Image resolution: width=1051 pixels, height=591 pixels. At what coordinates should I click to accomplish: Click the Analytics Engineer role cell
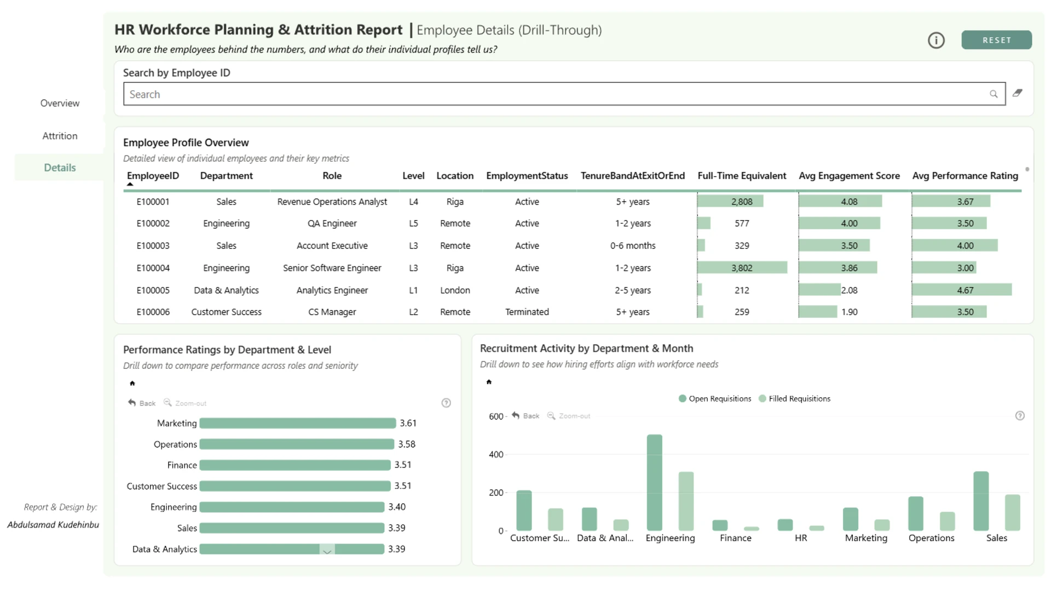click(332, 290)
